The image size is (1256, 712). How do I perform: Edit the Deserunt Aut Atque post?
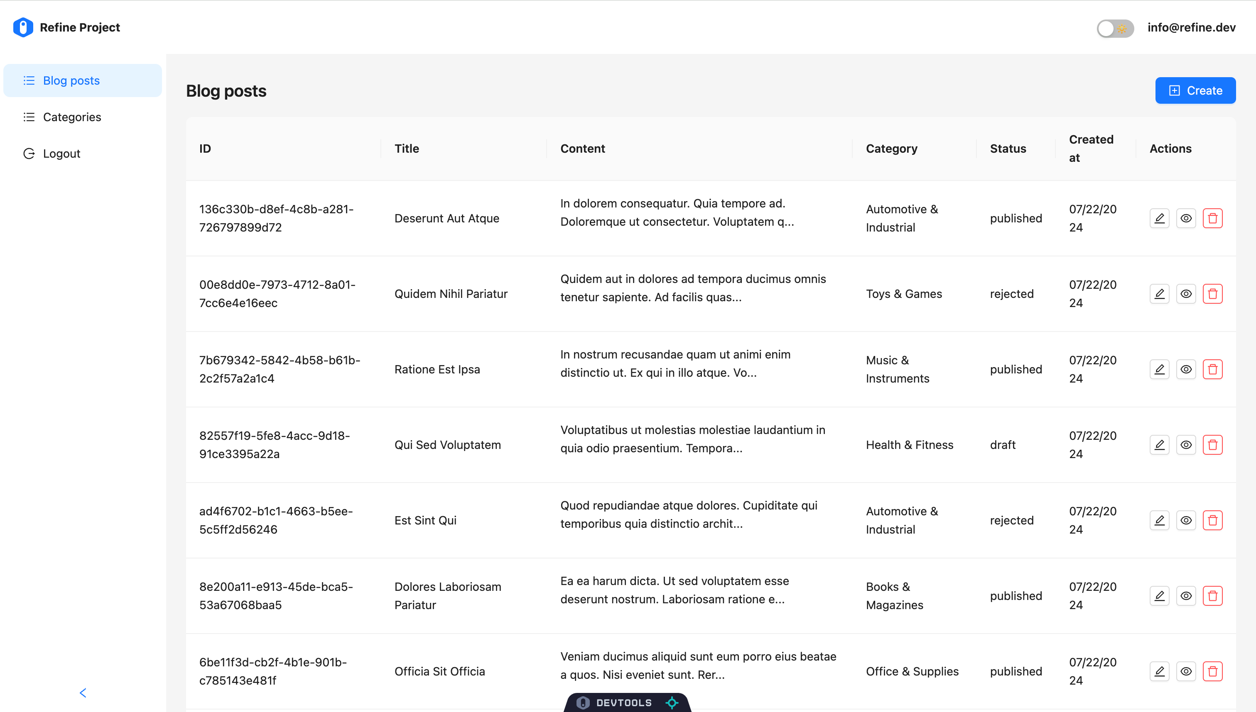click(x=1159, y=218)
